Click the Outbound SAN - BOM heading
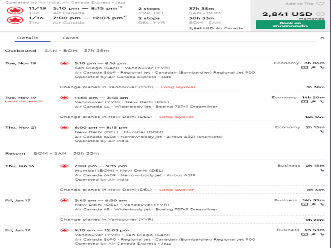 pos(57,50)
